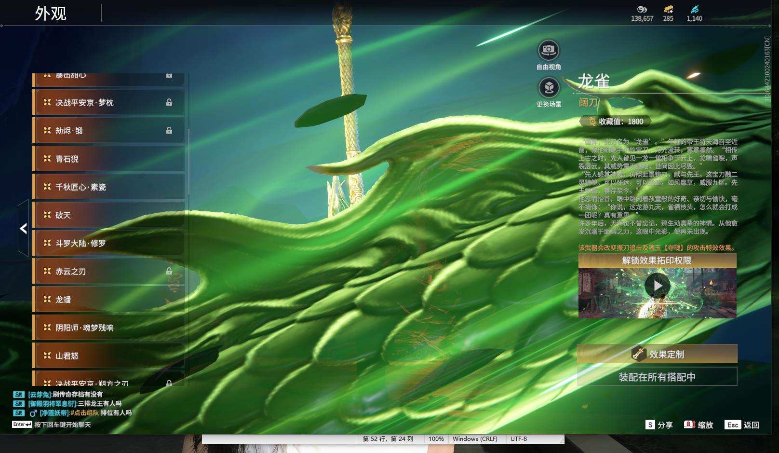Play the 解锁效果拓印权限 preview video
Screen dimensions: 779x453
pos(658,286)
